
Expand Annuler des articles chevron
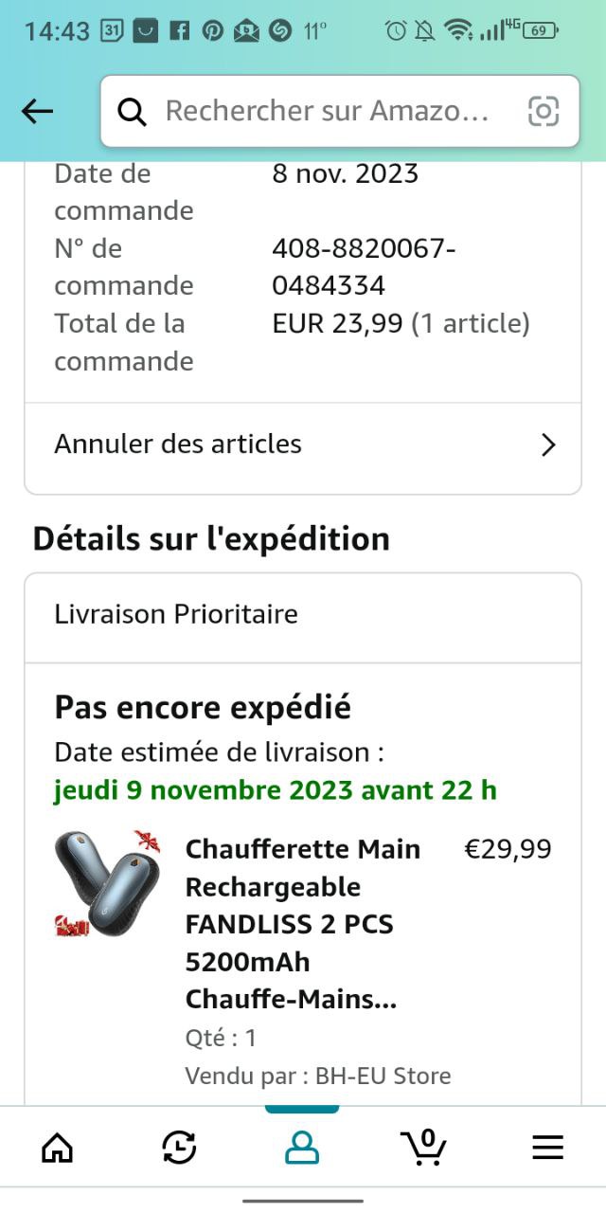click(x=548, y=444)
